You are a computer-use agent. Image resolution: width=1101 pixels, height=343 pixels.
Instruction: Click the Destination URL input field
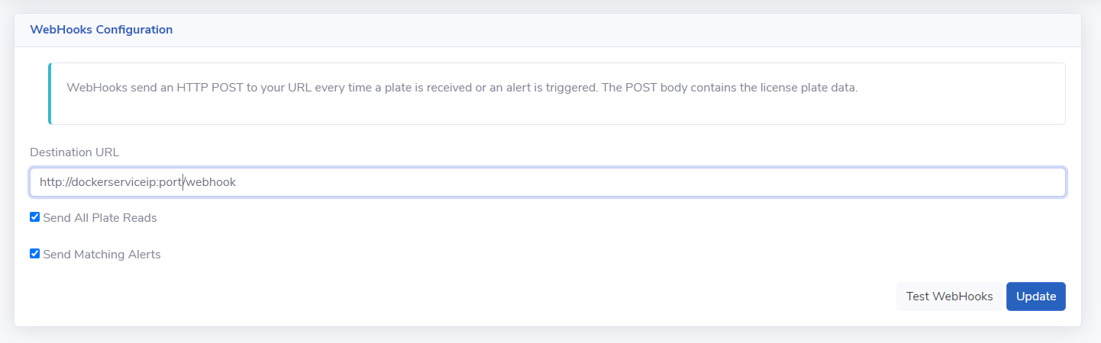[547, 182]
